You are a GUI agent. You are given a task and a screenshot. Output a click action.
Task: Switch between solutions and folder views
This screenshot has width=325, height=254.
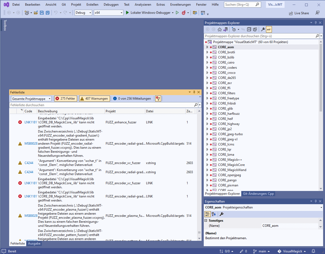pos(225,29)
